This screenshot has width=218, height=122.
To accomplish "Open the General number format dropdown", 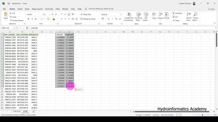I will [120, 14].
